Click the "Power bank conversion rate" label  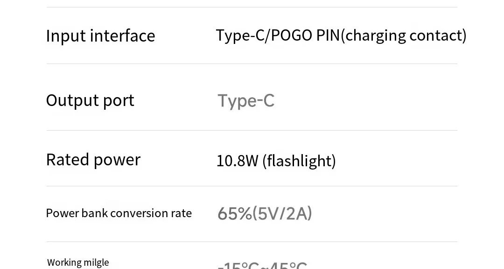(119, 213)
